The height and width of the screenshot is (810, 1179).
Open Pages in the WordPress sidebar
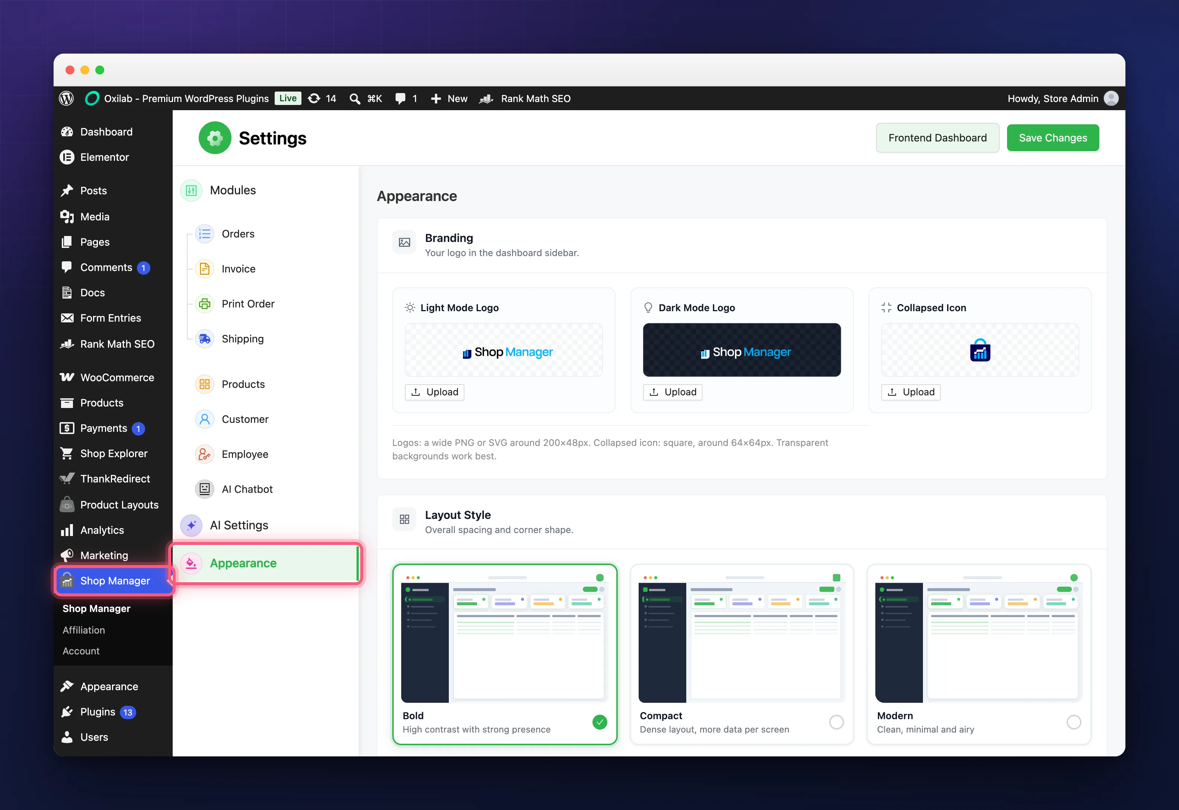(113, 242)
